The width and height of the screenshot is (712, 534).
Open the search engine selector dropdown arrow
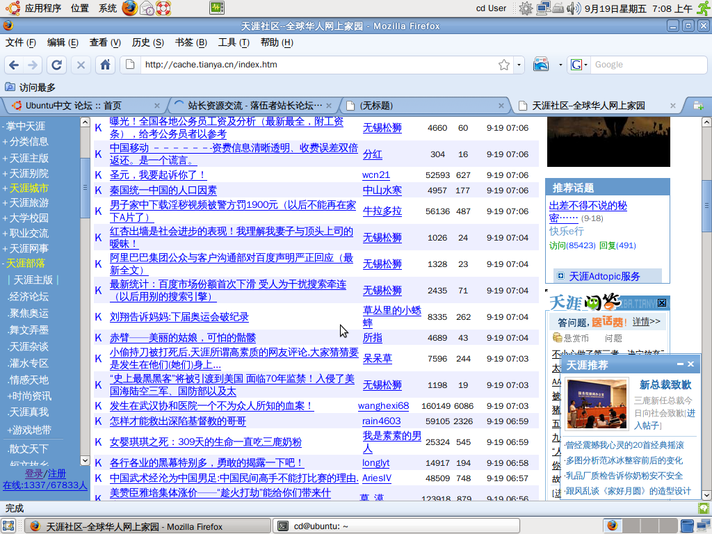click(x=585, y=65)
